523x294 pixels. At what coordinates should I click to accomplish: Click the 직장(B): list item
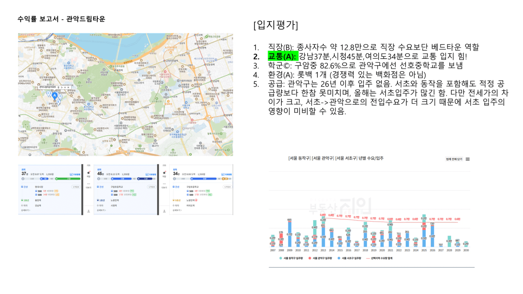373,47
